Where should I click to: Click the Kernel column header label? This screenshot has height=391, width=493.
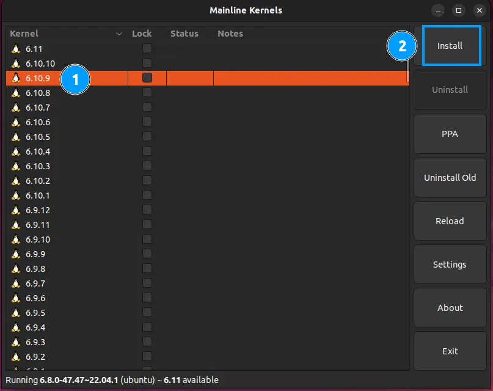24,34
